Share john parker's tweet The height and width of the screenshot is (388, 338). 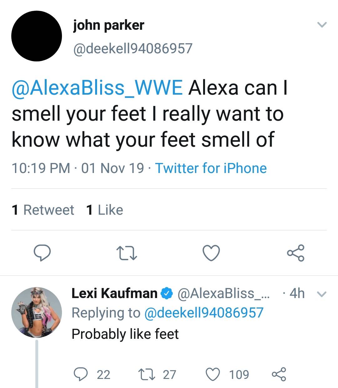click(x=295, y=253)
